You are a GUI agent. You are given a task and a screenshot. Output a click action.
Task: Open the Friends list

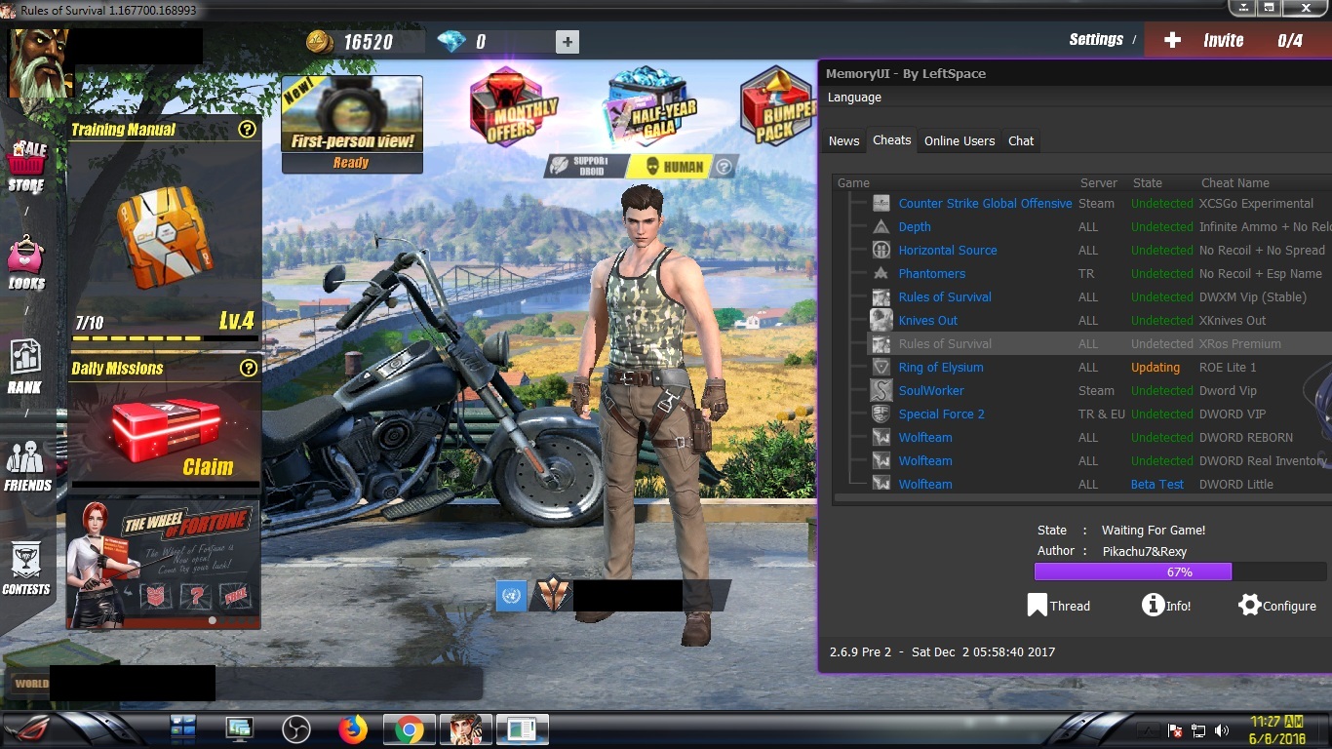pyautogui.click(x=27, y=465)
